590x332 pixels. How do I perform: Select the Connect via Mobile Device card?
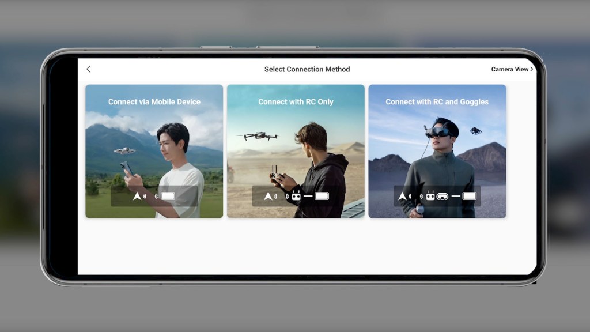click(154, 152)
